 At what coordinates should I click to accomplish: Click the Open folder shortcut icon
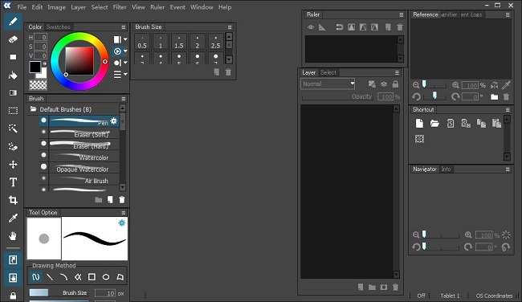(434, 124)
